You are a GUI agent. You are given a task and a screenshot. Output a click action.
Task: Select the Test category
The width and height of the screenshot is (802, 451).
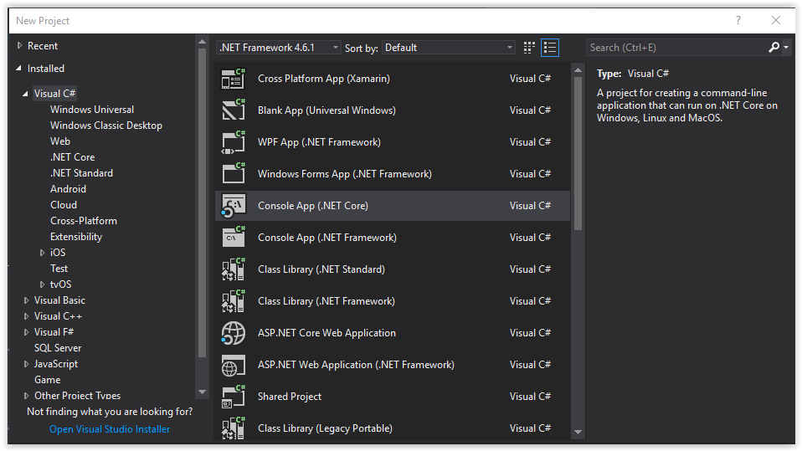[x=59, y=269]
